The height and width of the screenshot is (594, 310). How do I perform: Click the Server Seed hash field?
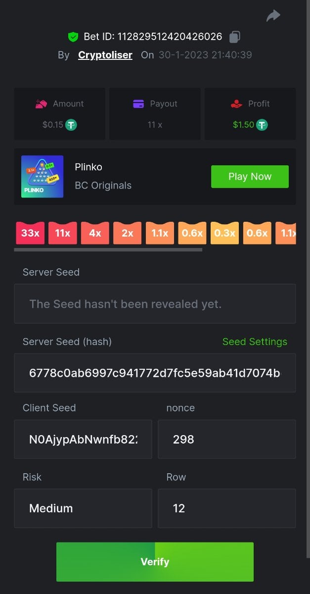coord(155,373)
